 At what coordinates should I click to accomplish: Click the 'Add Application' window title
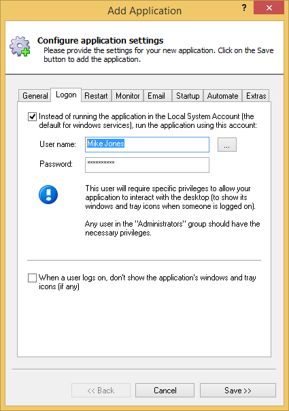[144, 11]
